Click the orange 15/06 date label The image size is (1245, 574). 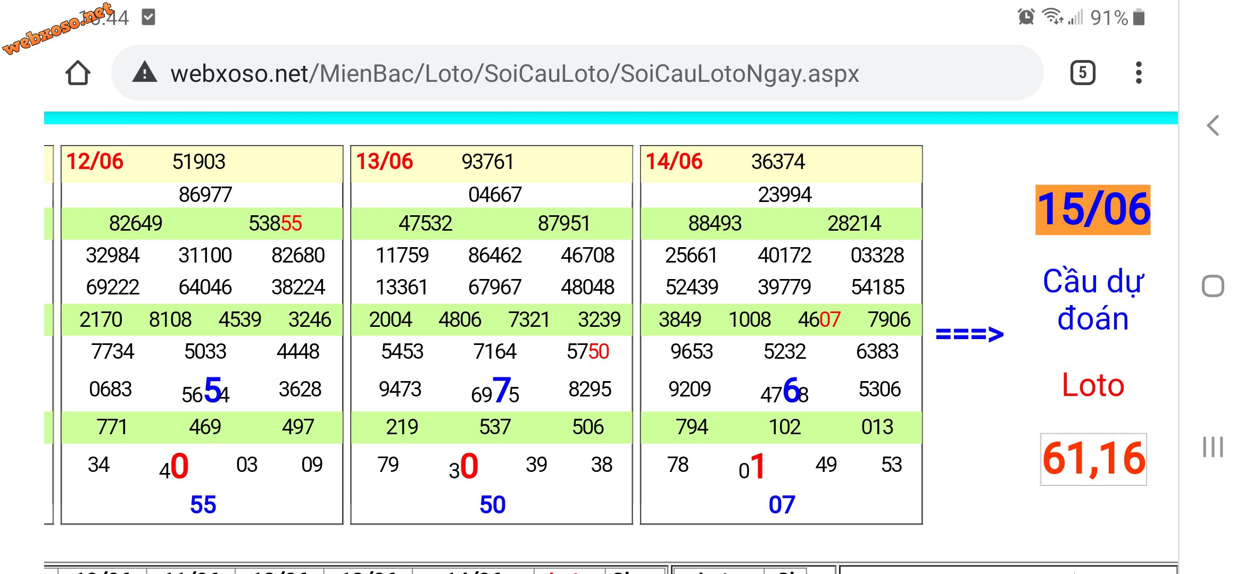coord(1093,209)
